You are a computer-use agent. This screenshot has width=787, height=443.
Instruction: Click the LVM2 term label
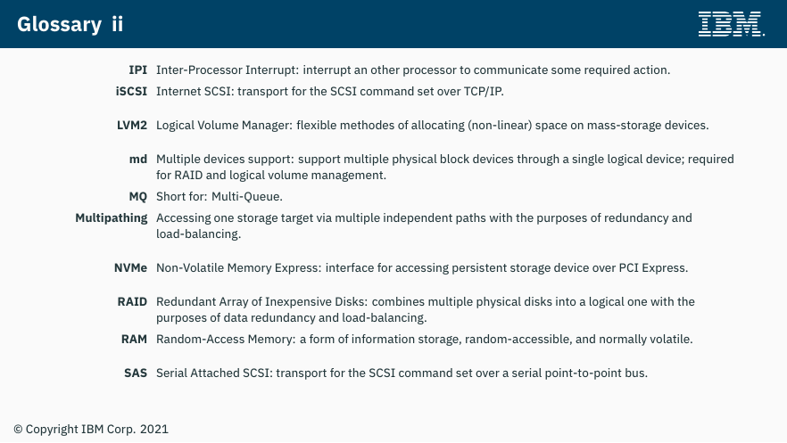(131, 126)
